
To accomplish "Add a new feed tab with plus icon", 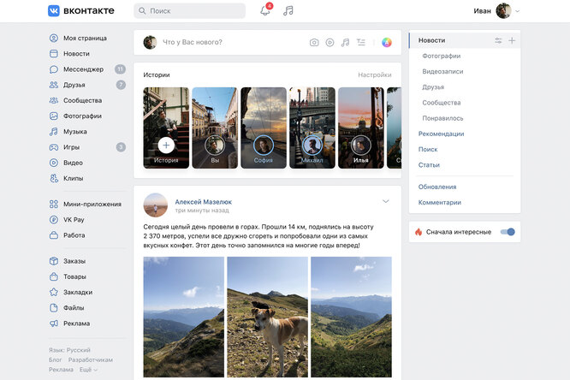I will click(512, 40).
